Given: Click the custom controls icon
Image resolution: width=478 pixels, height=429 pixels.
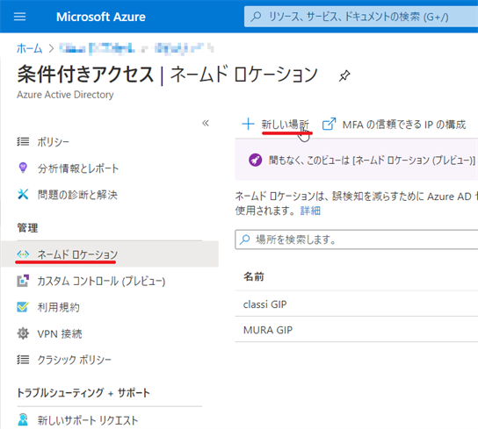Looking at the screenshot, I should pyautogui.click(x=23, y=281).
